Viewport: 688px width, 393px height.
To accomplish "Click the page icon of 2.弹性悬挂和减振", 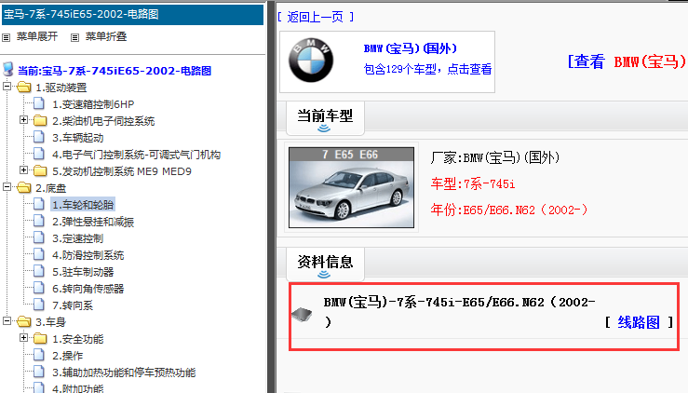I will tap(39, 221).
